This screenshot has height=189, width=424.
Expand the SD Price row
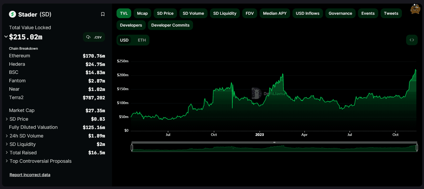pos(7,119)
